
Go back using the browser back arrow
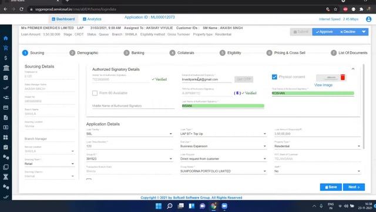point(5,9)
